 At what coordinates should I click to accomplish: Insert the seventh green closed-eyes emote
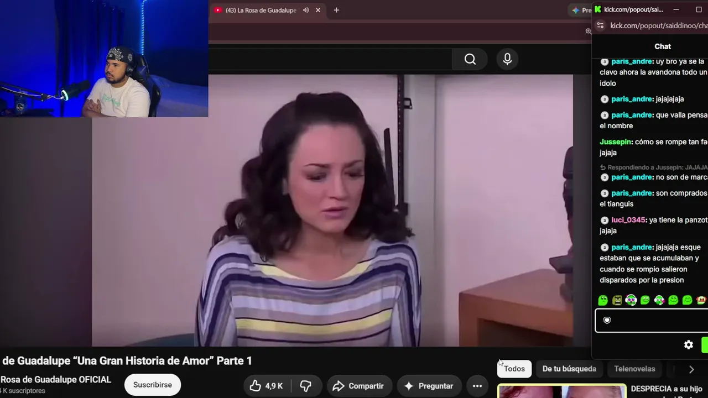tap(687, 300)
